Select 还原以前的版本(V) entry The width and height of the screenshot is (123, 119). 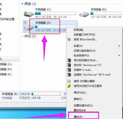coord(85,51)
